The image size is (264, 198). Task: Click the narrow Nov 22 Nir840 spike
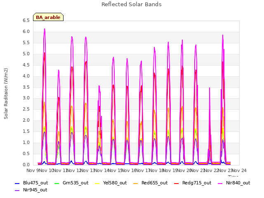(210, 88)
